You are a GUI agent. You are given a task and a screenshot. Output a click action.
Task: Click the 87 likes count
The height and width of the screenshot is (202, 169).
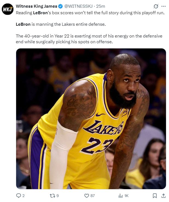(92, 196)
